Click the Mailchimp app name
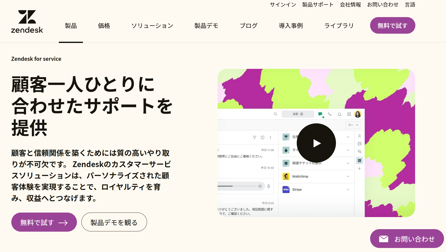The width and height of the screenshot is (446, 252). tap(300, 176)
